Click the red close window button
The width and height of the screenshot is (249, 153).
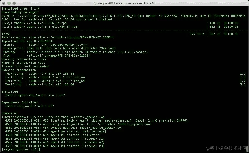click(x=4, y=3)
